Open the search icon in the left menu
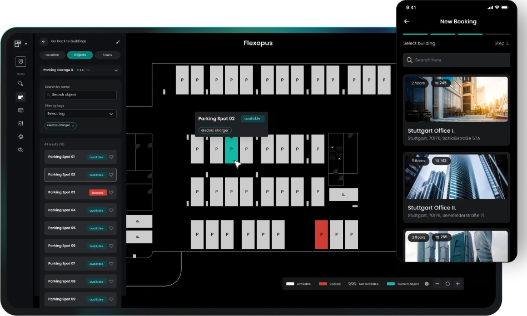The image size is (527, 316). (21, 84)
